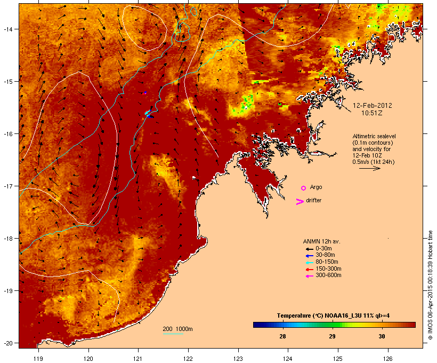Click the longitude axis label 126

click(x=388, y=359)
